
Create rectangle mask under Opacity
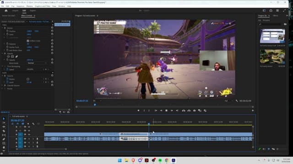(x=12, y=56)
